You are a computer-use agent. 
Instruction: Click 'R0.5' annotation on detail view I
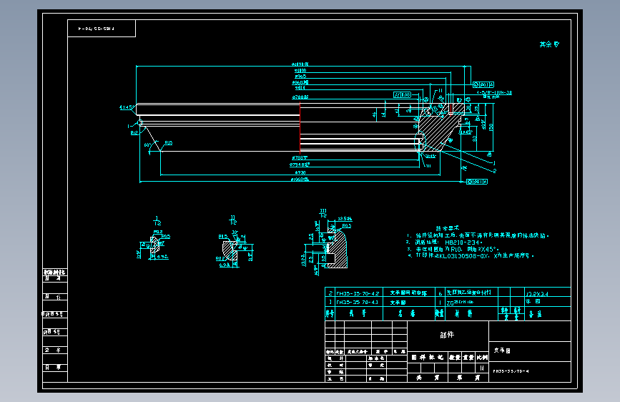tap(166, 236)
